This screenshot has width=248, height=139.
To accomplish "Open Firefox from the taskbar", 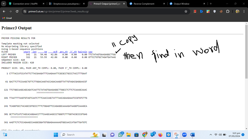I will (160, 135).
